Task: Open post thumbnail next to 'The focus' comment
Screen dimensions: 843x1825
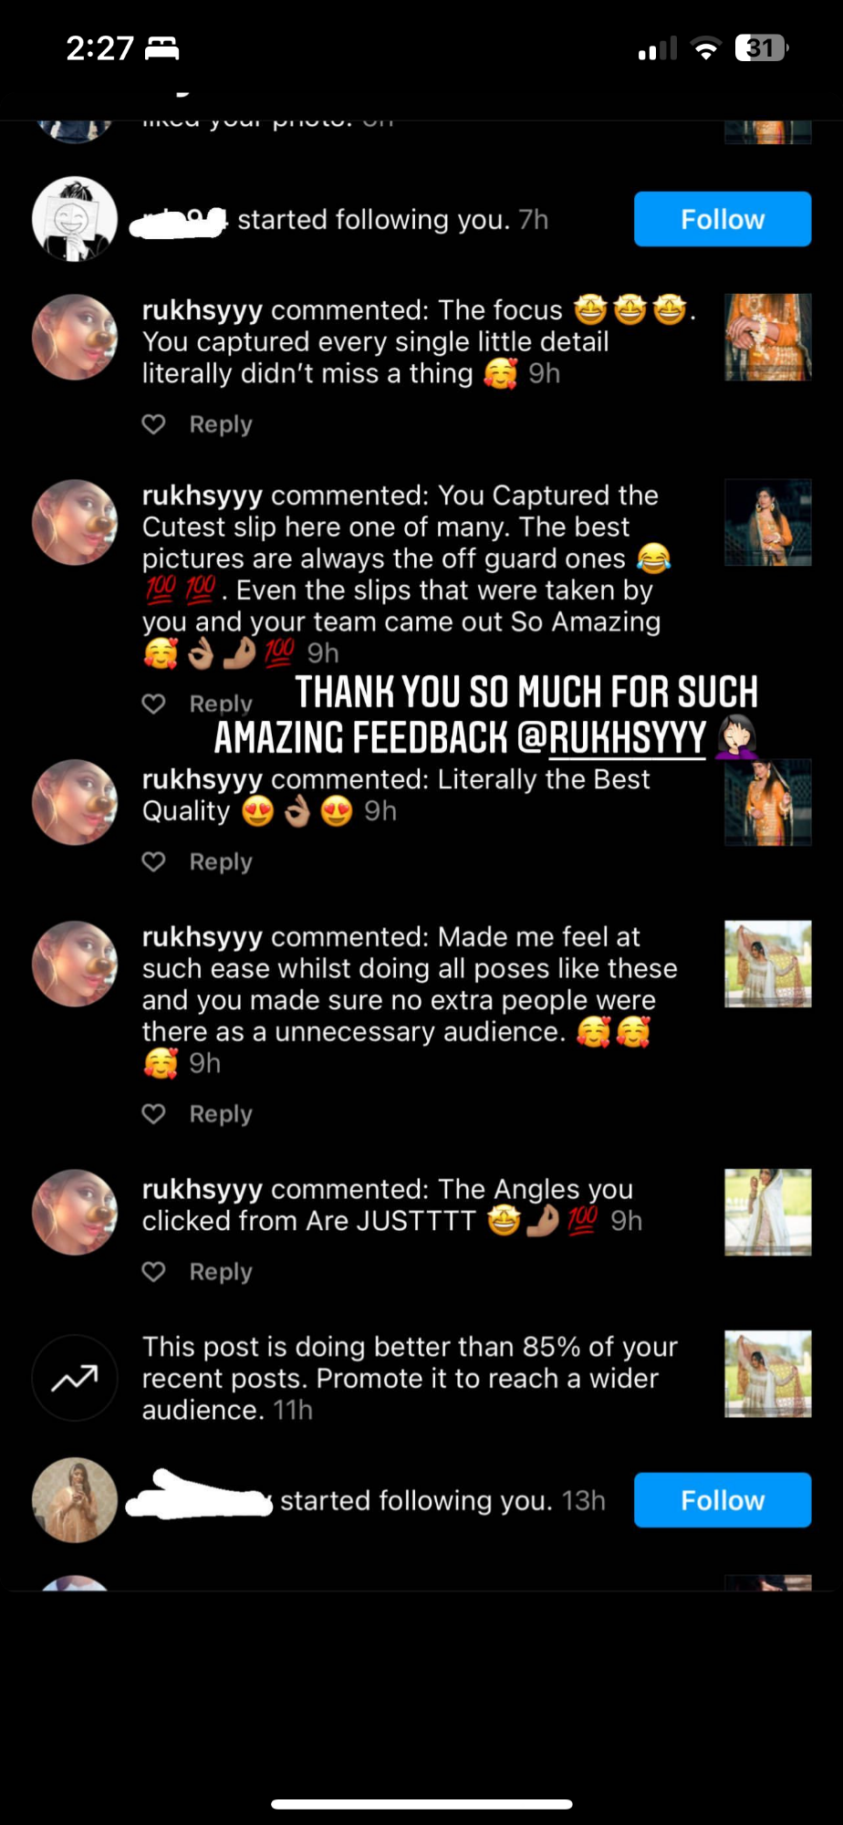Action: point(768,337)
